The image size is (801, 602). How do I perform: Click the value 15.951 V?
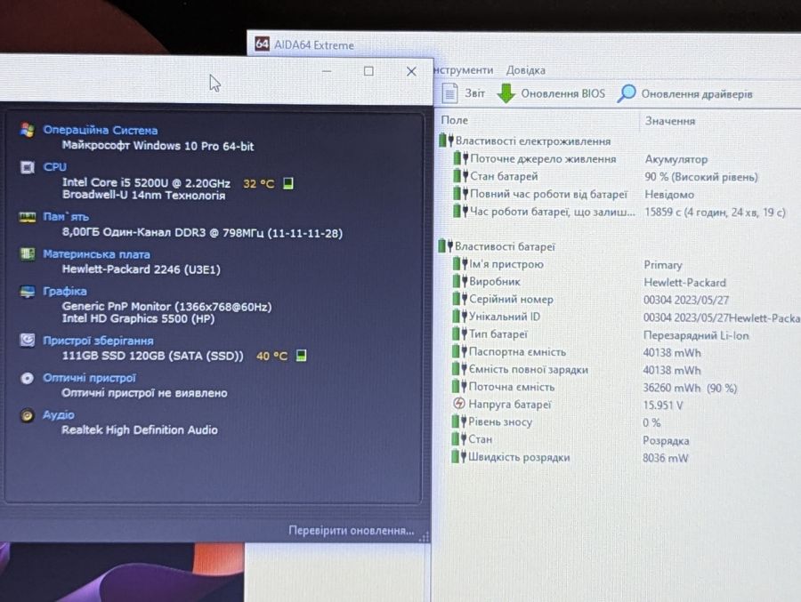click(x=662, y=405)
